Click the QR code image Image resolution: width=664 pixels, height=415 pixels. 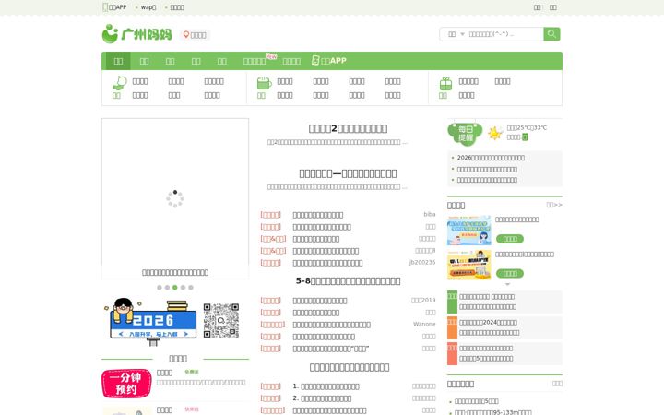click(221, 321)
